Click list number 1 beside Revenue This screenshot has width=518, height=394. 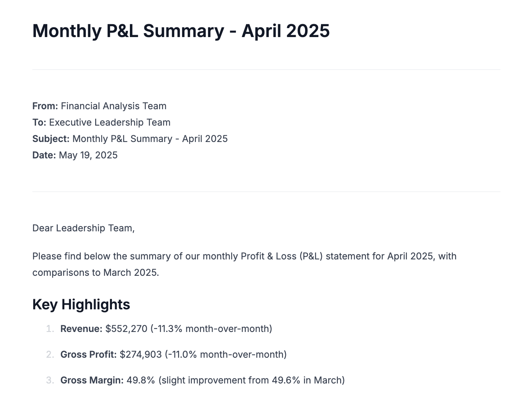coord(50,329)
